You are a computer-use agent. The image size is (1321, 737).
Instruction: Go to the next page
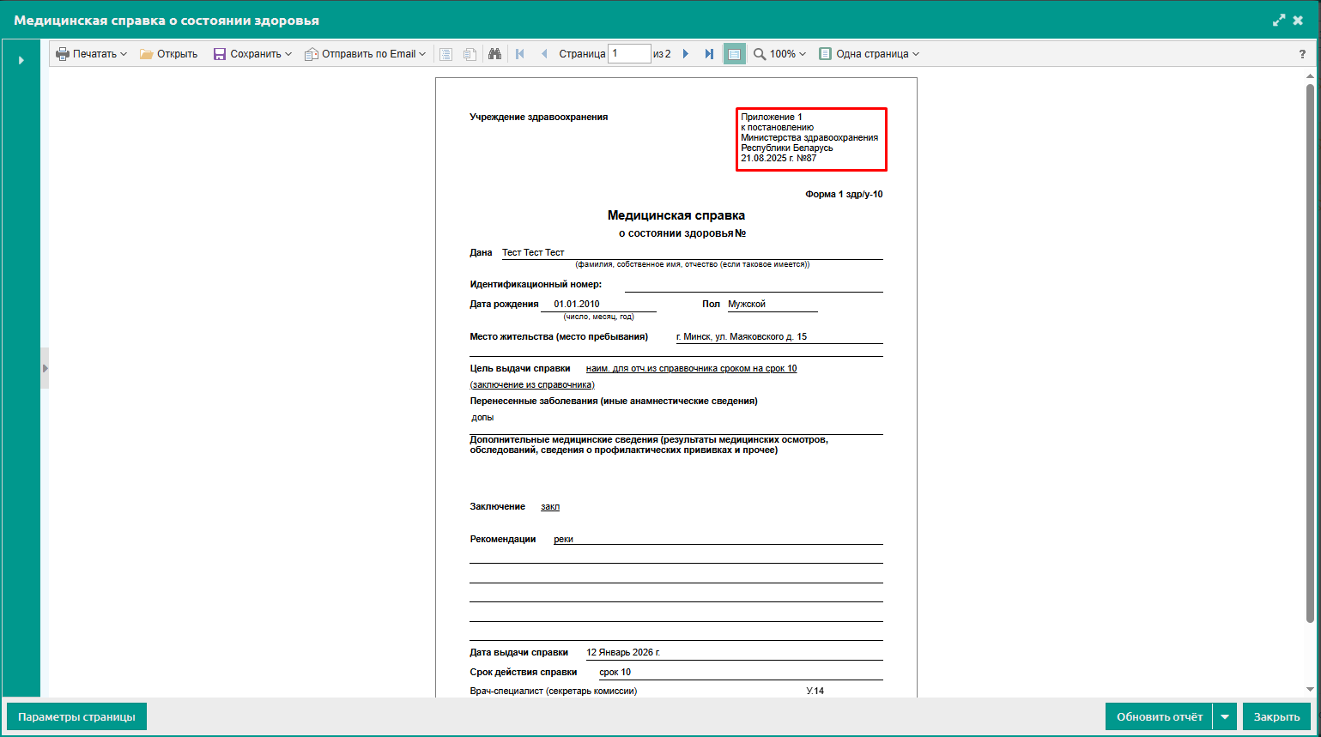(x=686, y=54)
